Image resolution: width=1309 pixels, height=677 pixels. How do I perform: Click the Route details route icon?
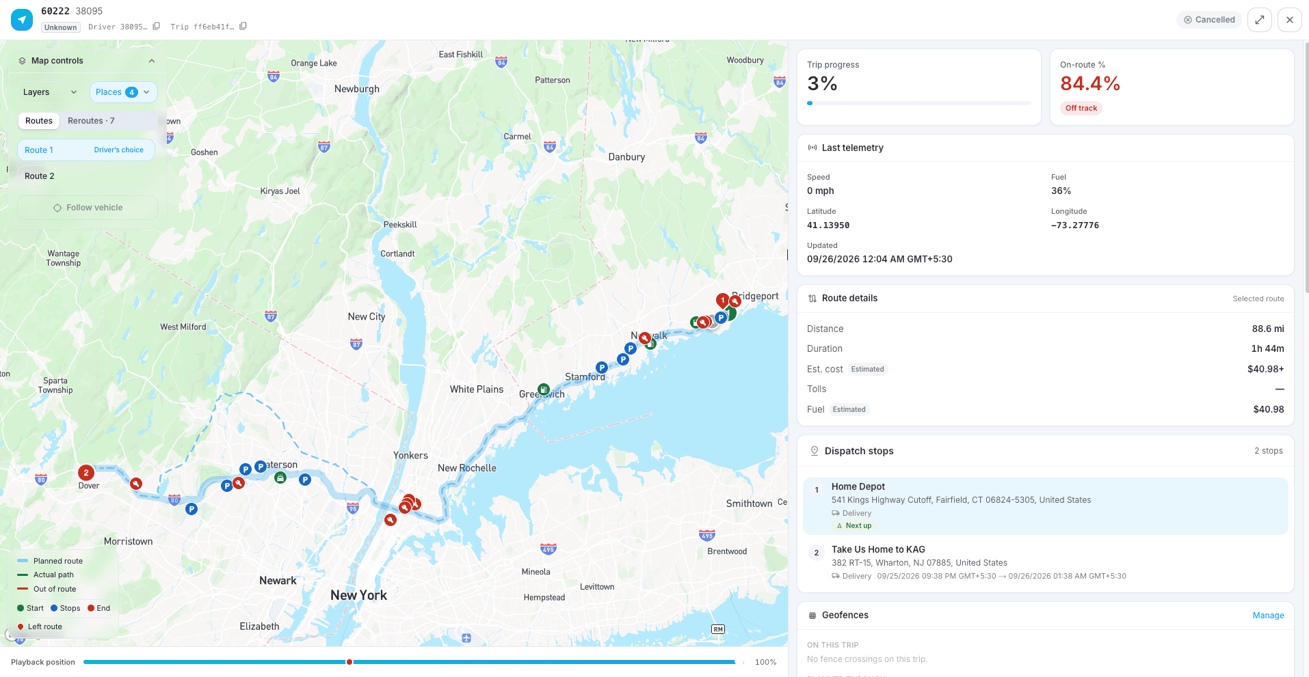(812, 299)
